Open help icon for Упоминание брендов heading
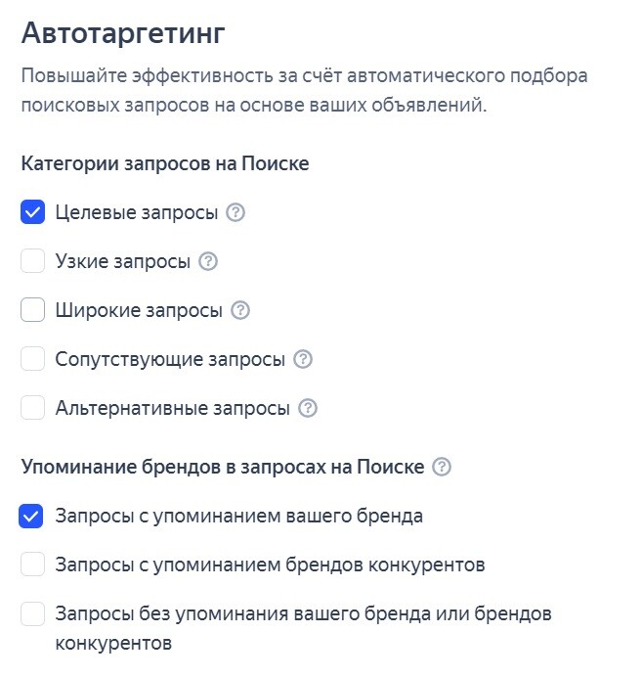The width and height of the screenshot is (642, 678). coord(442,467)
